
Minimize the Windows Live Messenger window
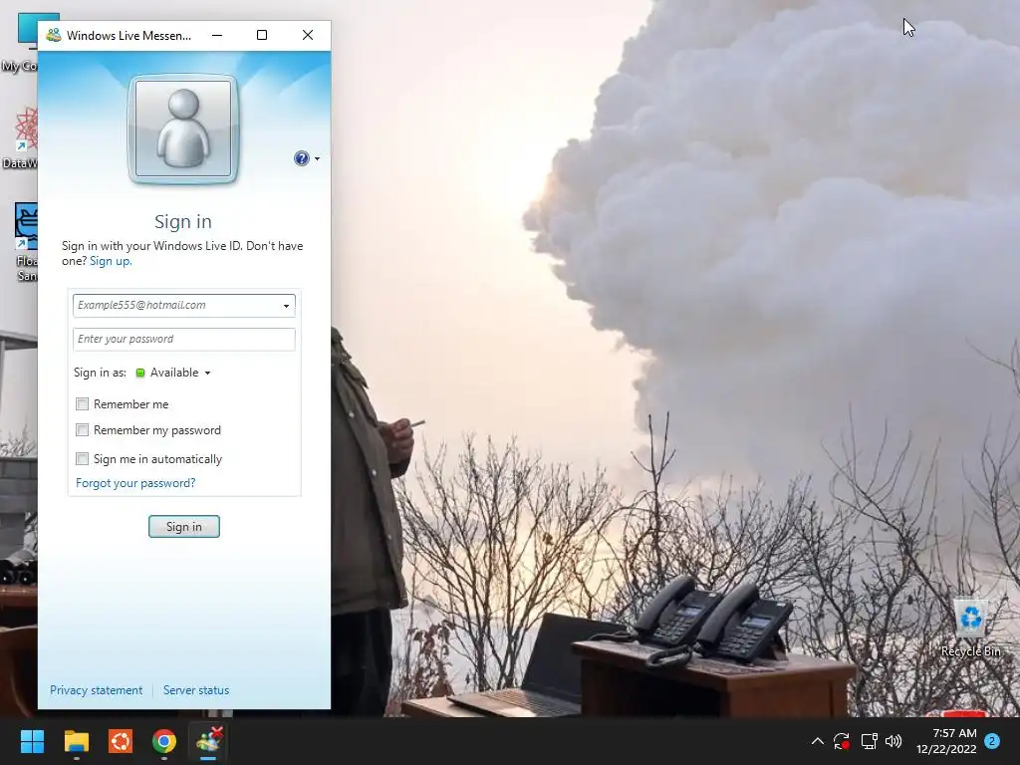click(x=217, y=35)
